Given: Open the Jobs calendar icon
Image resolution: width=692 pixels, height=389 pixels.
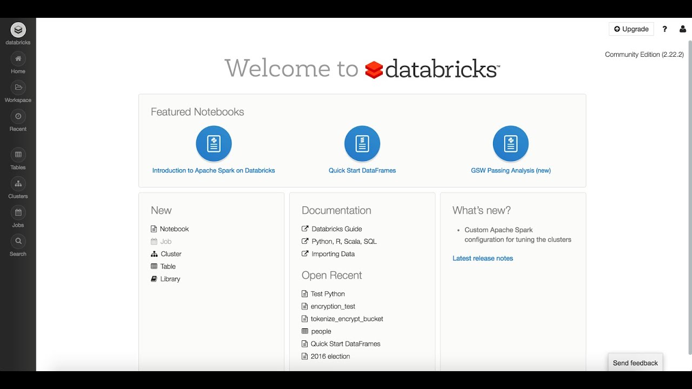Looking at the screenshot, I should pos(18,212).
